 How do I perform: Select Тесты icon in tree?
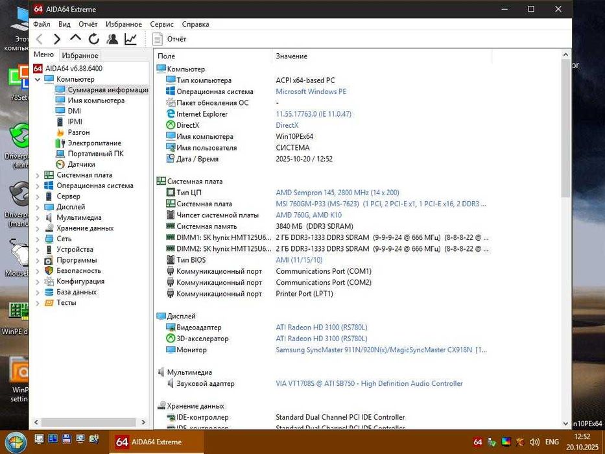pyautogui.click(x=49, y=303)
